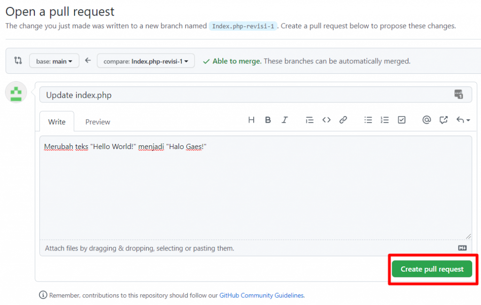Click the Open a pull request heading
The width and height of the screenshot is (481, 305).
point(60,12)
